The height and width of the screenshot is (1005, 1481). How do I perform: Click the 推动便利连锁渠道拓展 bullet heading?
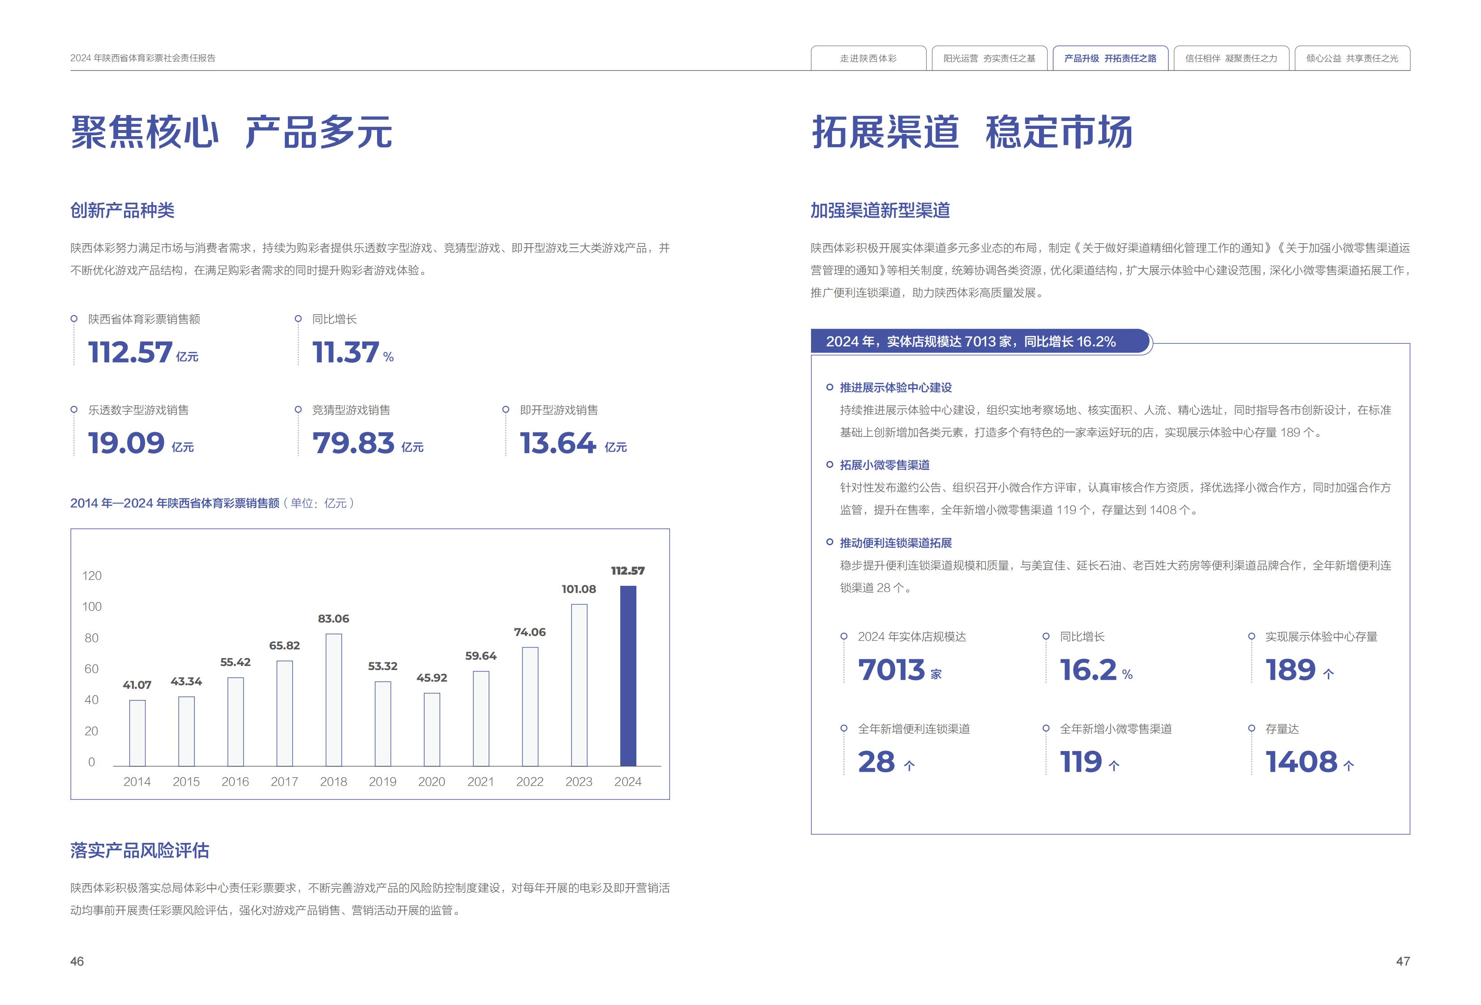pos(895,543)
